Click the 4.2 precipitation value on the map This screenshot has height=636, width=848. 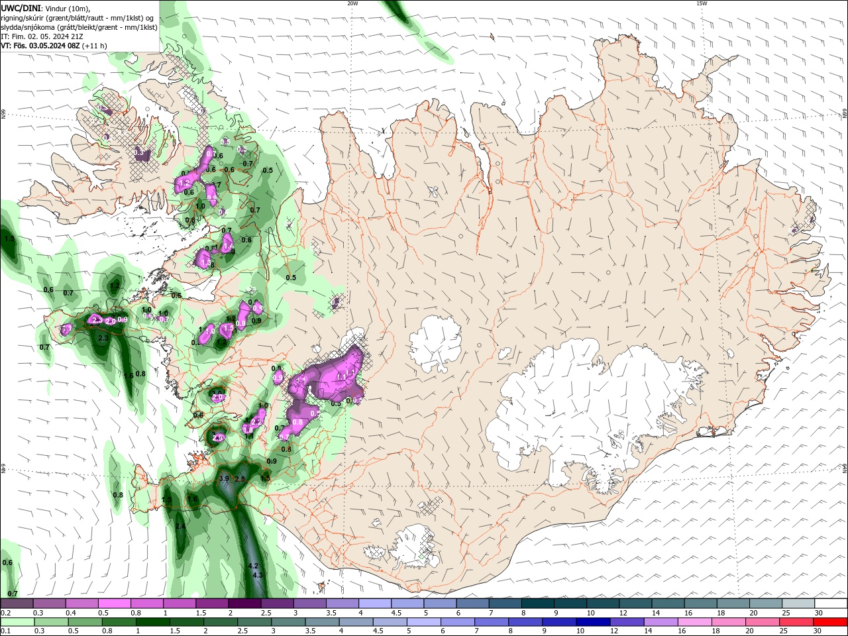(x=252, y=566)
